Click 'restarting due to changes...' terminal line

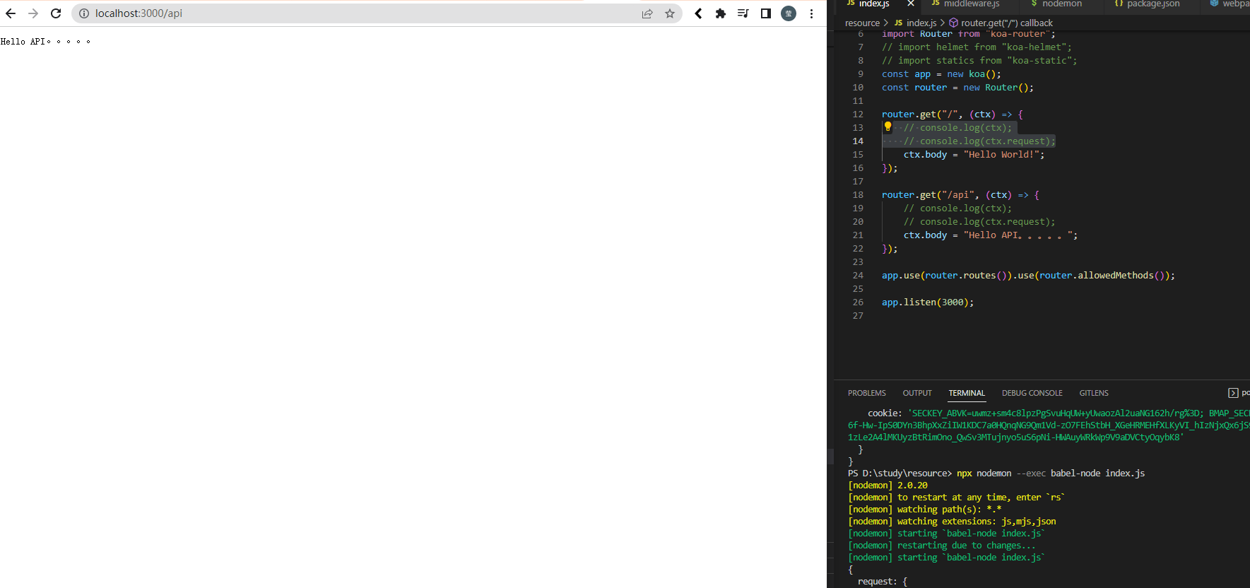pos(942,546)
